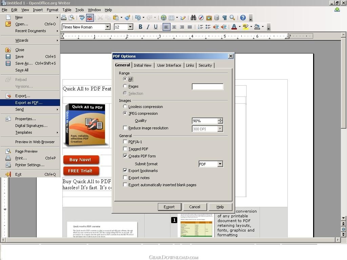Open Page Preview from the toolbar
Image resolution: width=347 pixels, height=260 pixels.
click(x=72, y=18)
